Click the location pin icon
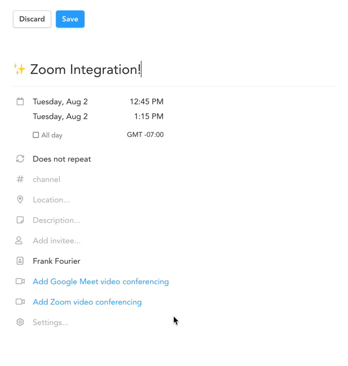This screenshot has height=366, width=348. point(20,200)
